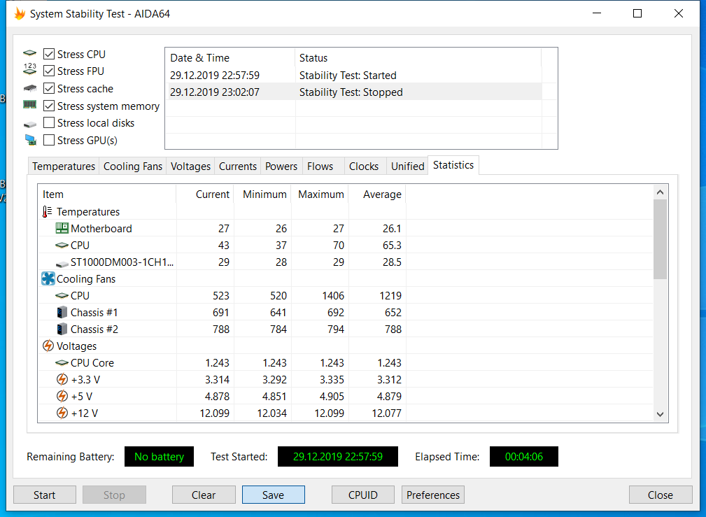
Task: Click the +12 V lightning icon
Action: pyautogui.click(x=62, y=413)
